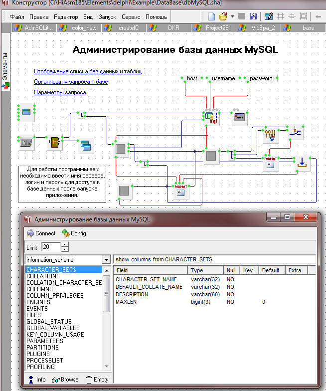Open link Отображение списка баз данных и таблиц
The height and width of the screenshot is (391, 326).
[88, 71]
